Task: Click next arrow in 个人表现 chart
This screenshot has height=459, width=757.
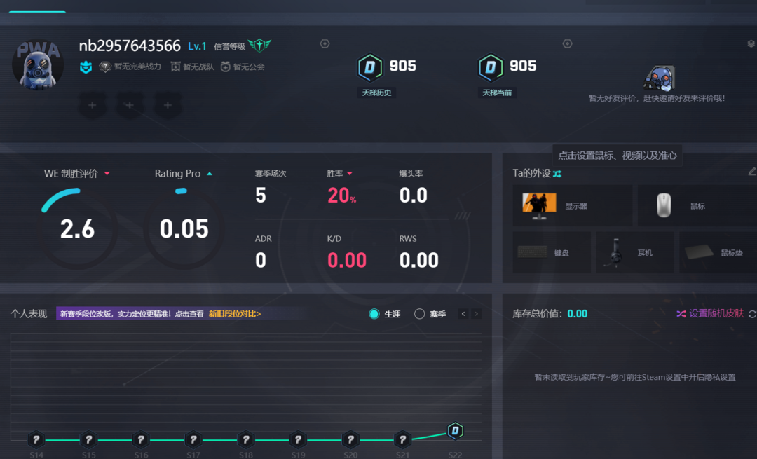Action: click(x=477, y=314)
